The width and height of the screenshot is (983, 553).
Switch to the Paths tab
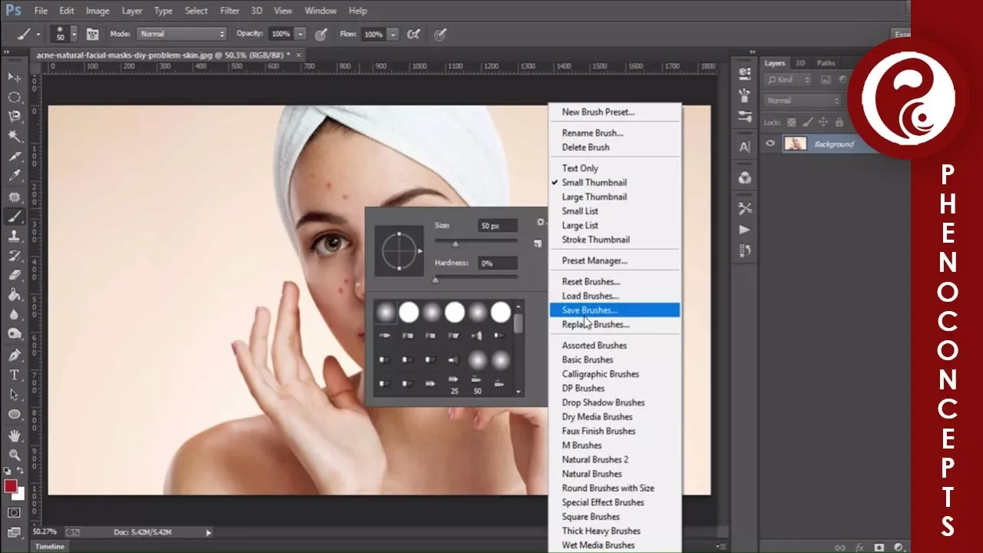pyautogui.click(x=826, y=63)
